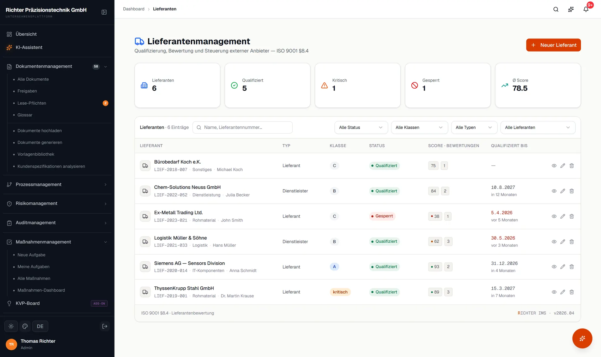
Task: Open the color palette theme icon
Action: 25,326
